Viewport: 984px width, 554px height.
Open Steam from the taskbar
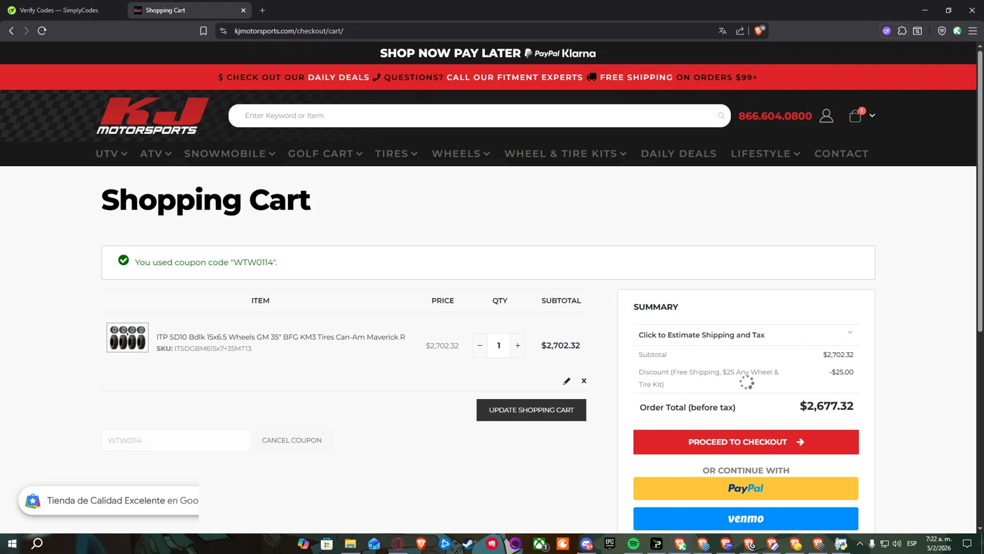point(468,543)
